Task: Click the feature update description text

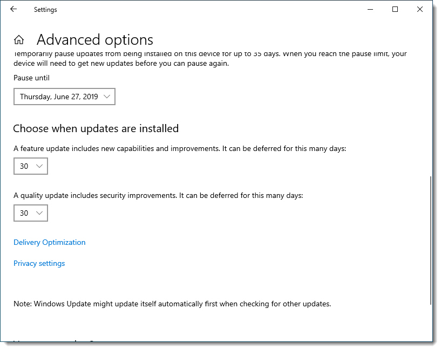Action: 180,148
